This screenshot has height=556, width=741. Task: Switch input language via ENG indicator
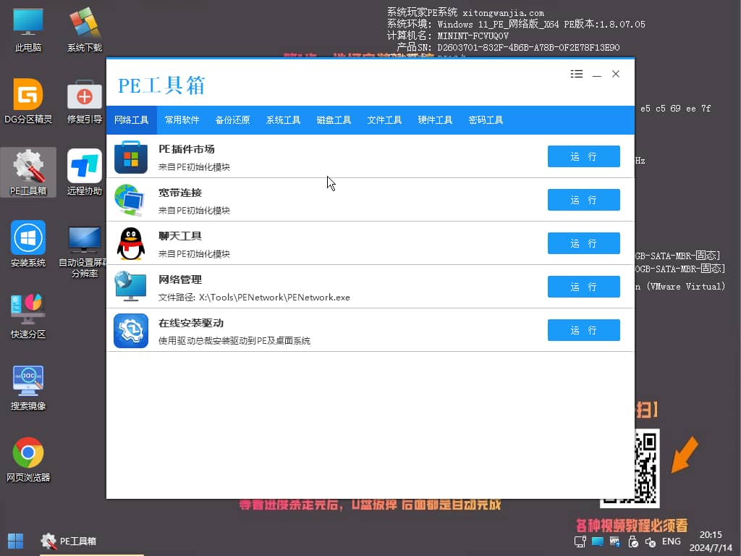coord(672,541)
